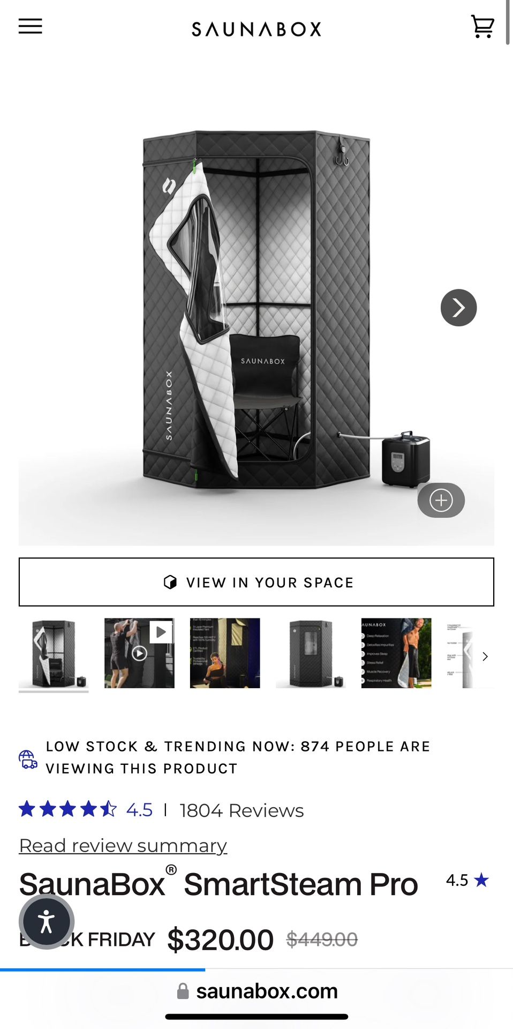Click the 1804 Reviews text

pyautogui.click(x=242, y=810)
